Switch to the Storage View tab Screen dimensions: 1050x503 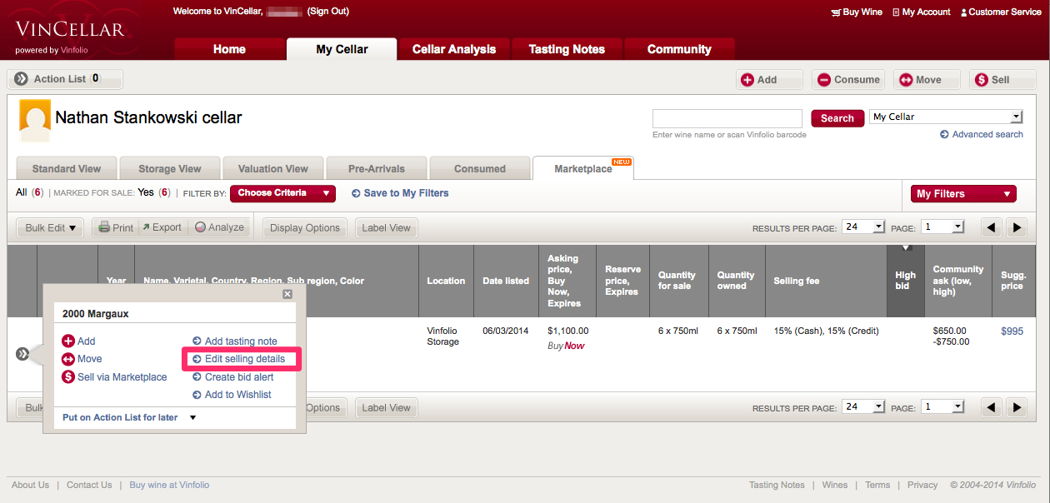pyautogui.click(x=170, y=168)
